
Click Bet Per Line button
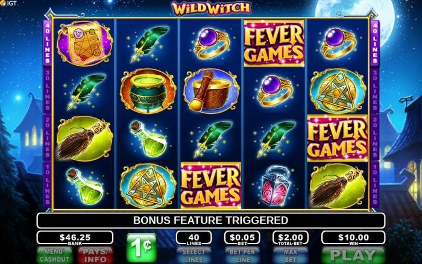(242, 256)
